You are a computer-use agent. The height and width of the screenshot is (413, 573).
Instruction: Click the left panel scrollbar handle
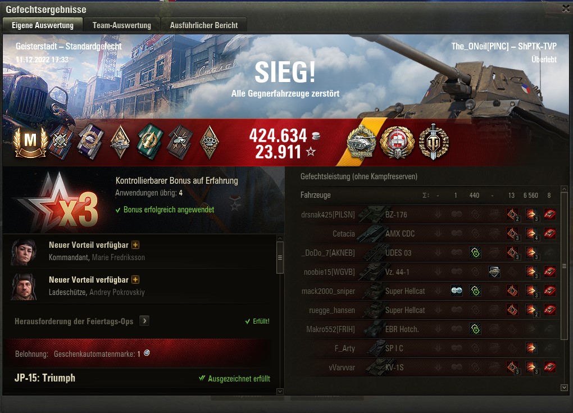[x=280, y=258]
